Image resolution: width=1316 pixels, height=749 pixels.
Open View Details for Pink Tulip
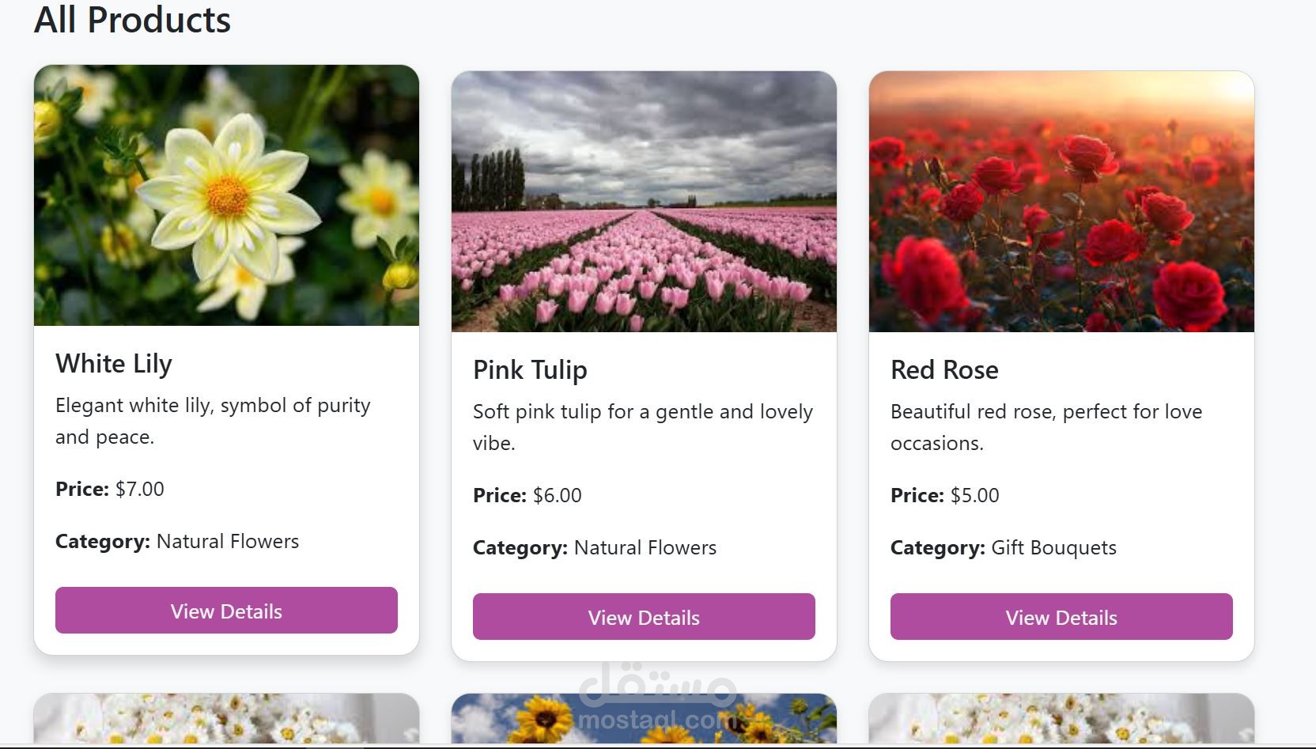coord(644,617)
